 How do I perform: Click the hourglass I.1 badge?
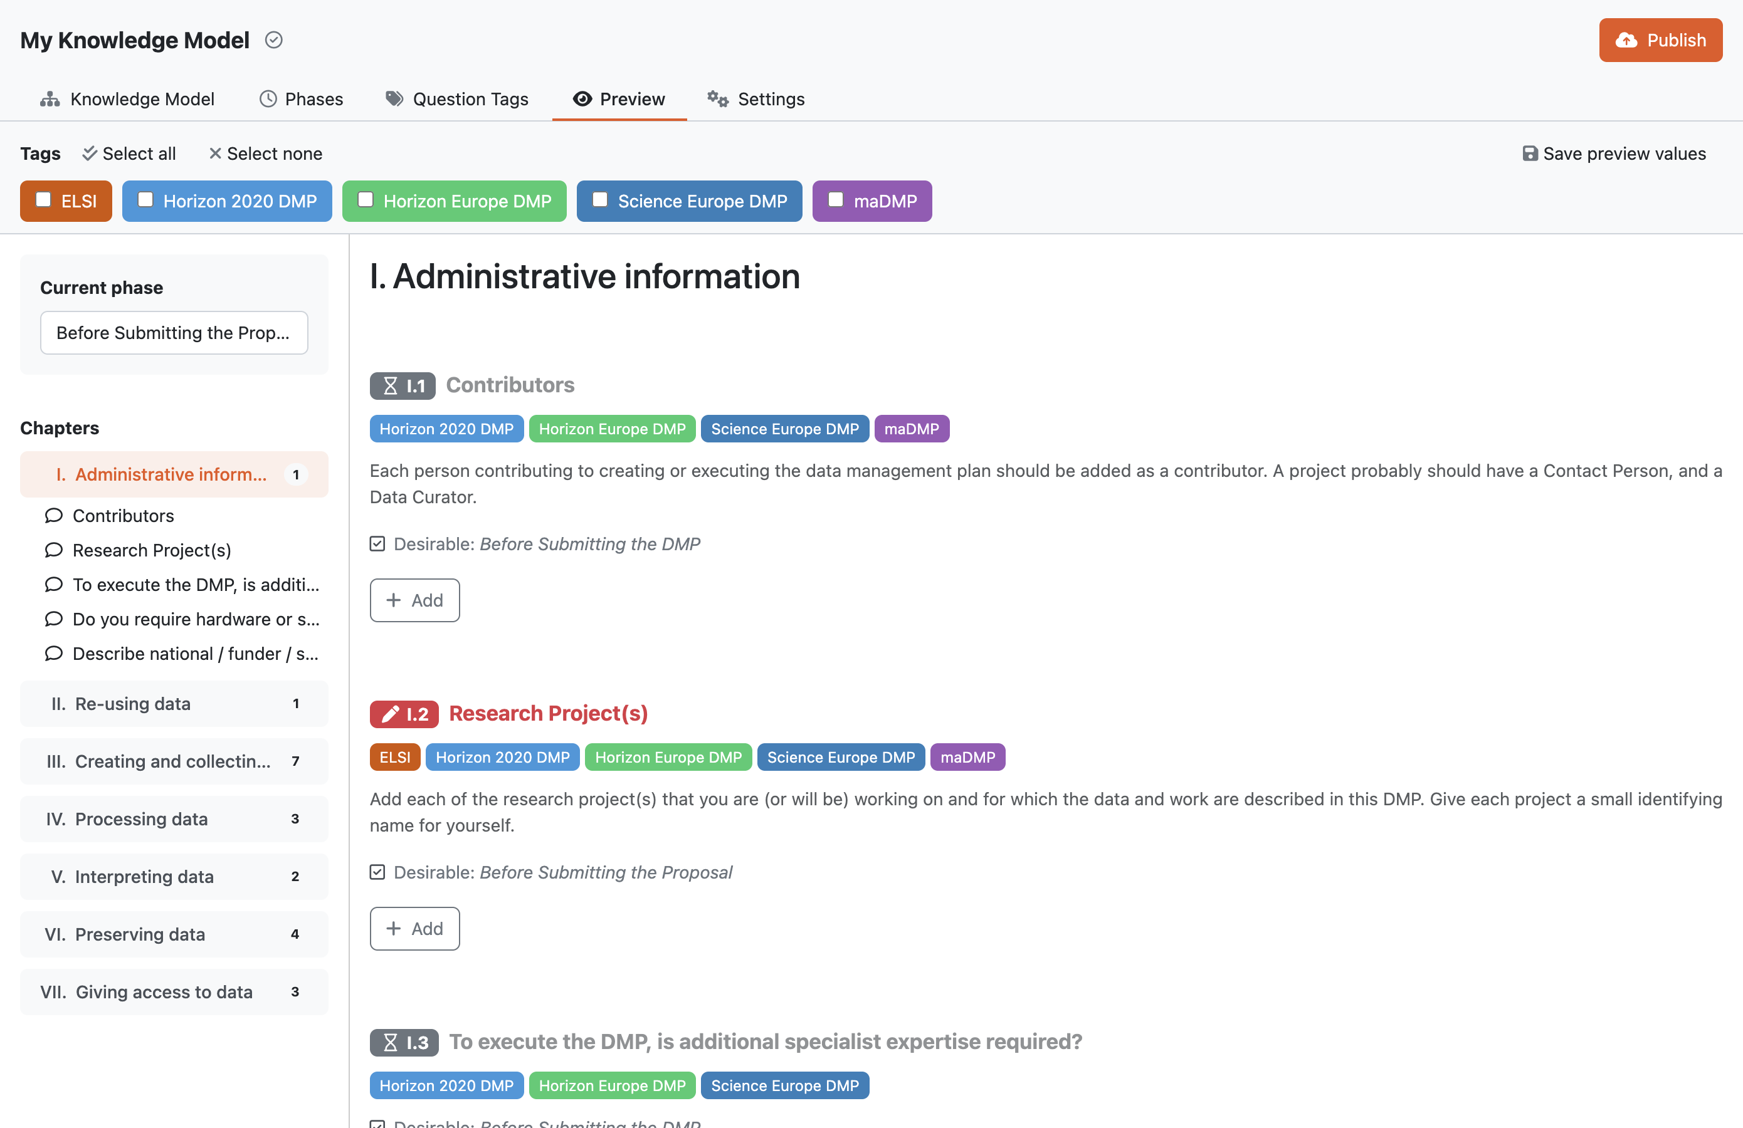pos(402,386)
